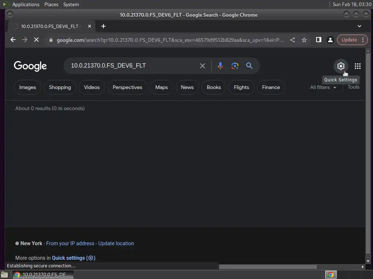The width and height of the screenshot is (373, 279).
Task: Open the Chrome side panel icon
Action: (318, 40)
